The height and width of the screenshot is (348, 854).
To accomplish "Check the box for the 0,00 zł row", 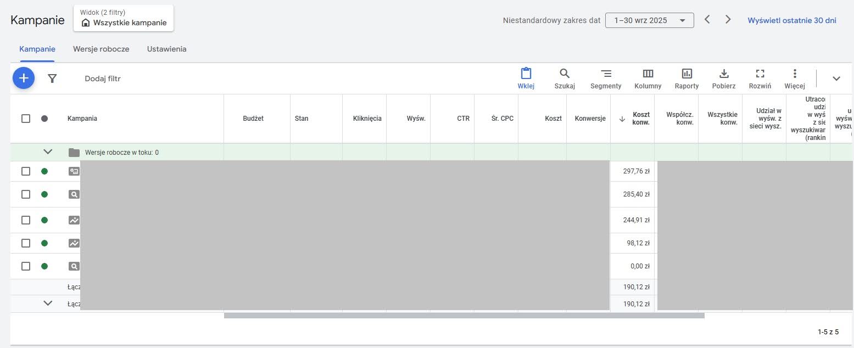I will click(x=26, y=266).
